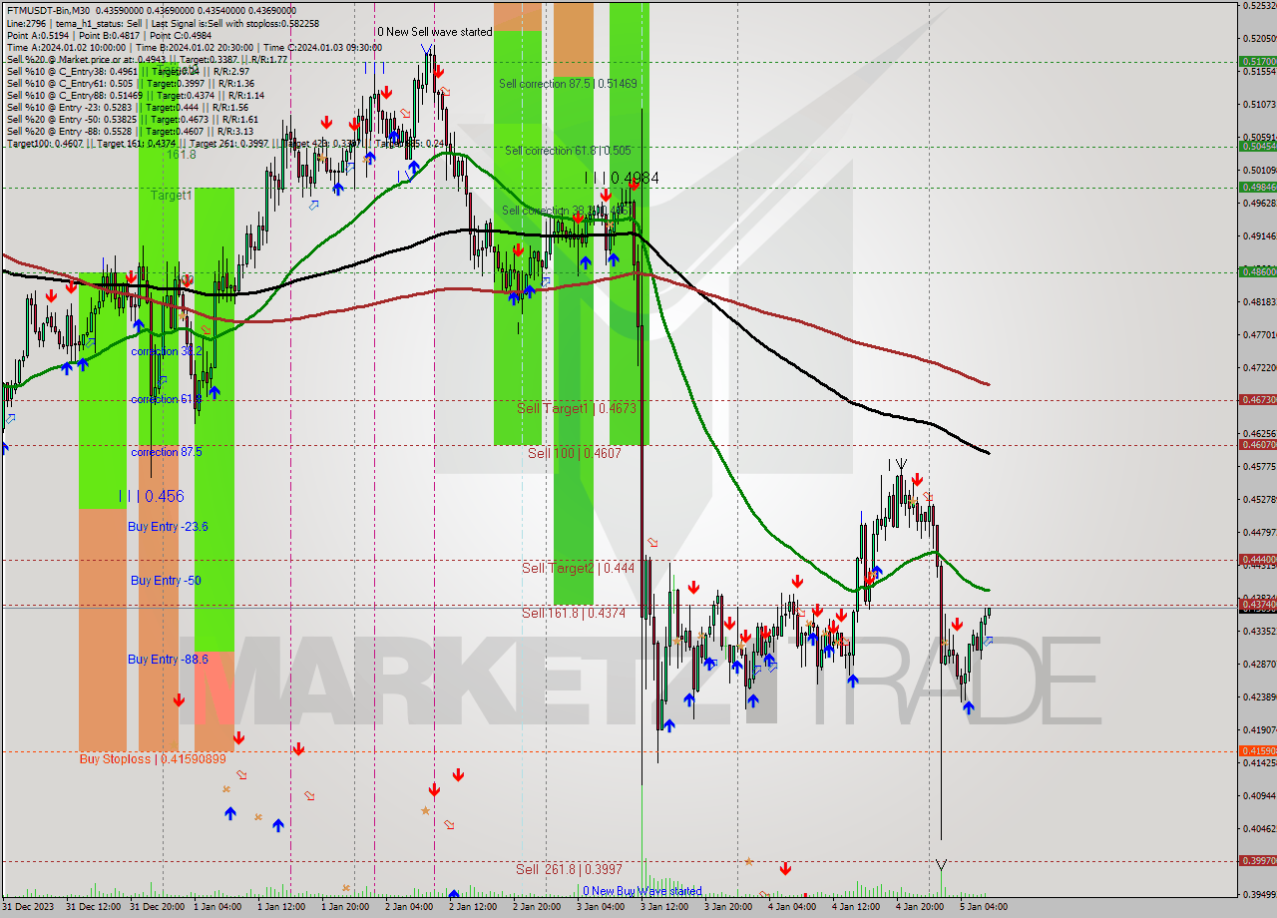Click the "Sell Target2 | 0.444" label
The width and height of the screenshot is (1277, 918).
[579, 568]
